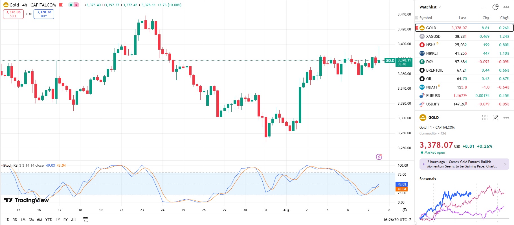
Task: Open the grid layout icon in GOLD details
Action: click(485, 118)
